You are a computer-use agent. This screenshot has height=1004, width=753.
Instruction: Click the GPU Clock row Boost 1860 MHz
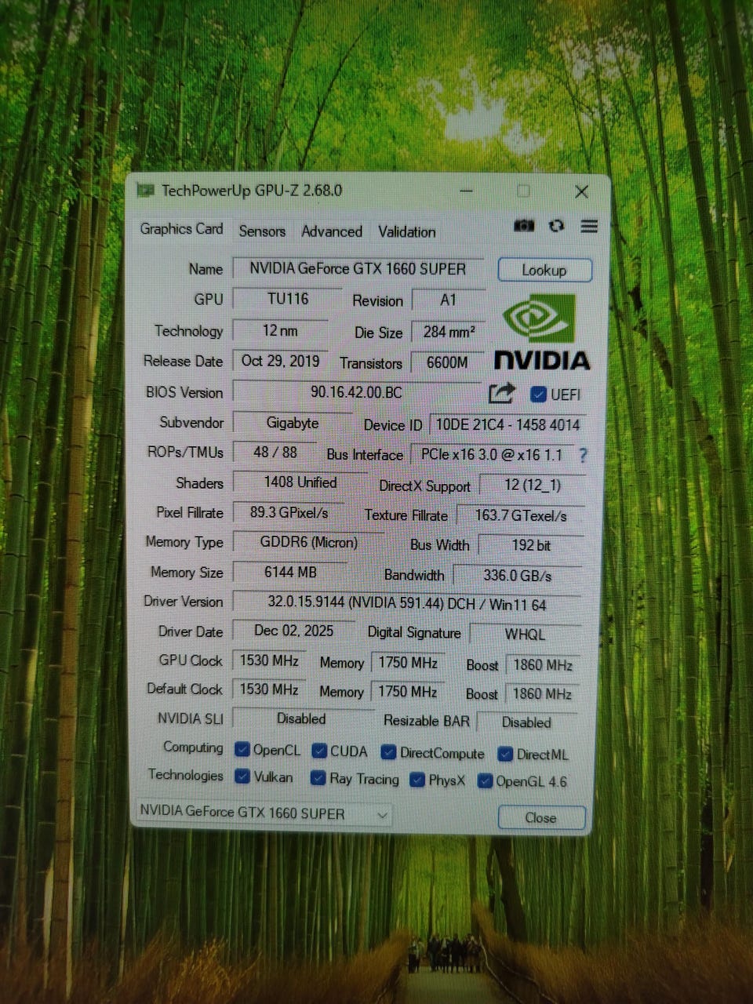coord(543,665)
